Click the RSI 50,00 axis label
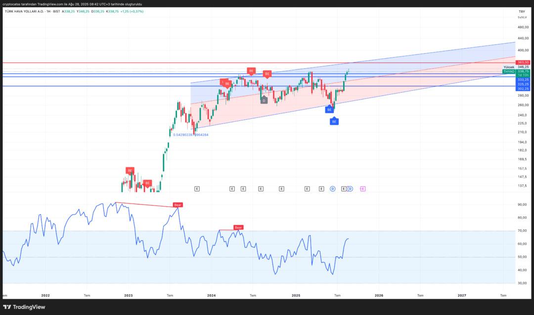 (x=522, y=257)
